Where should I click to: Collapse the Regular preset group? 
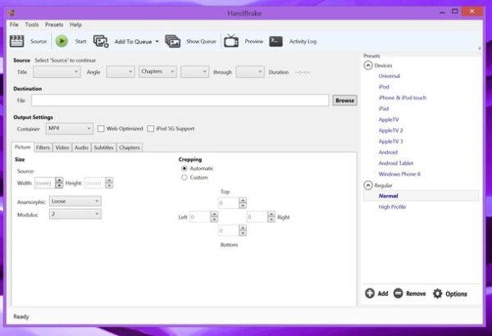coord(368,185)
